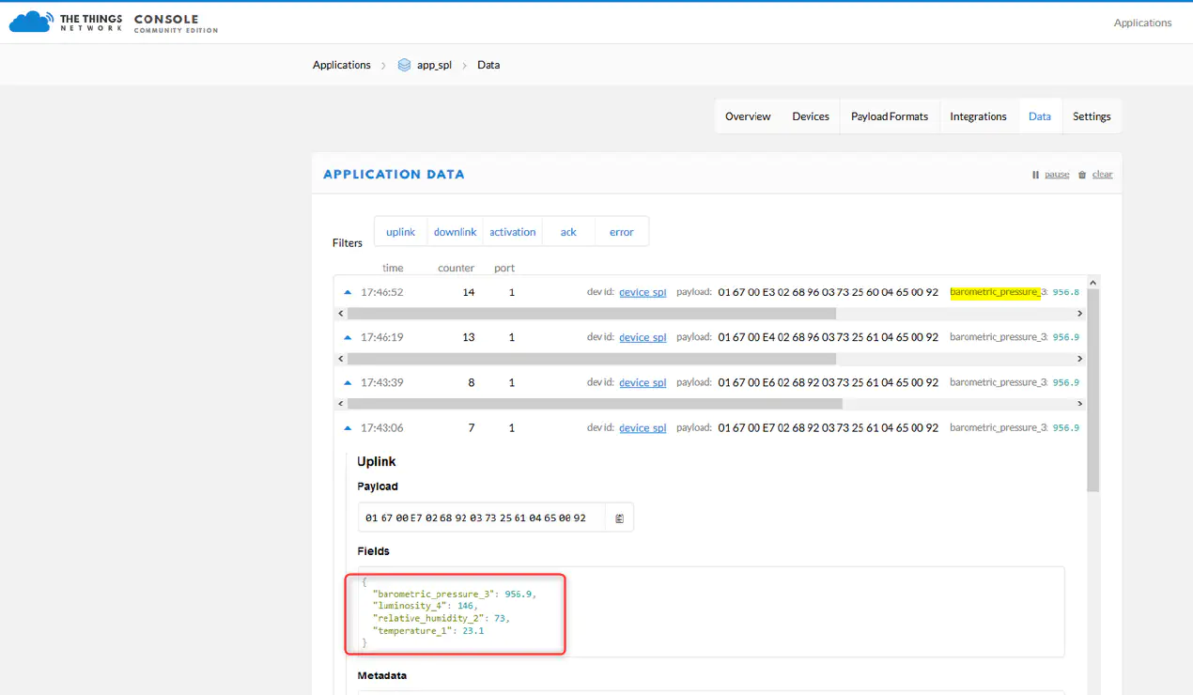Click horizontal scrollbar under 17:46:52 row
The height and width of the screenshot is (695, 1193).
point(591,314)
